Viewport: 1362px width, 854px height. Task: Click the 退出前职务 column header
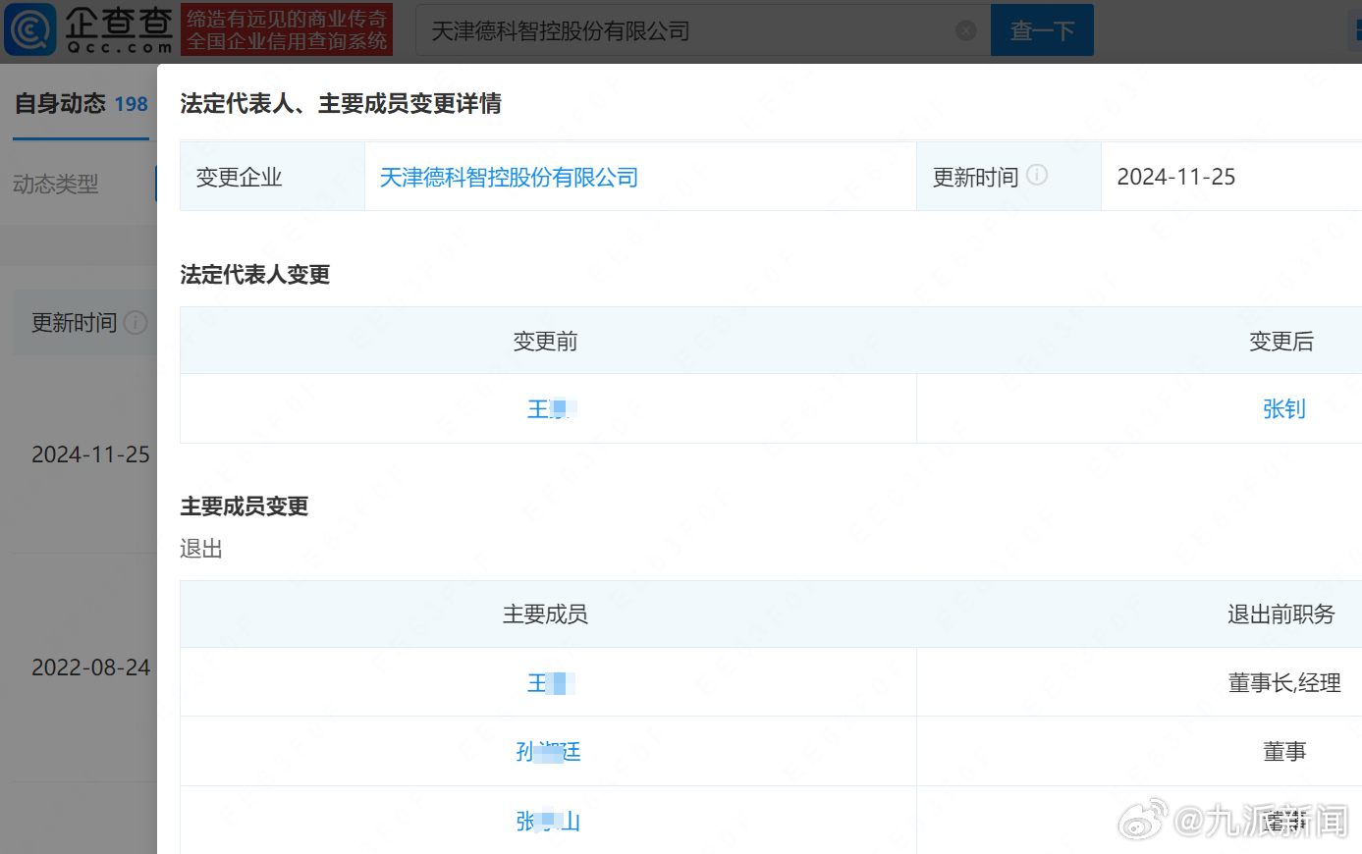click(x=1281, y=614)
